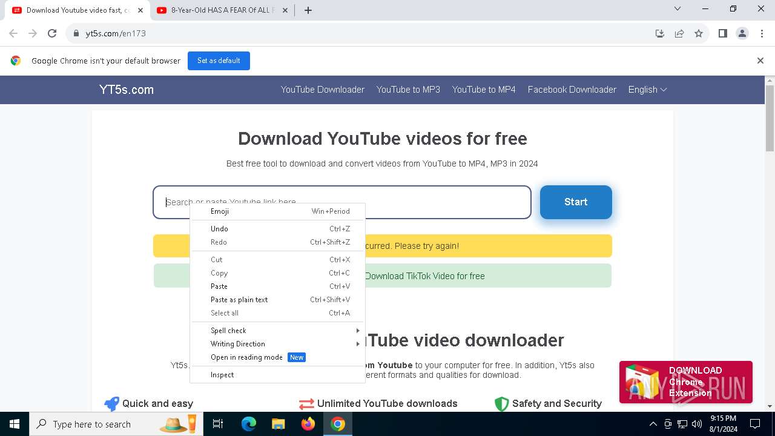Image resolution: width=775 pixels, height=436 pixels.
Task: Open YouTube Downloader nav link
Action: click(323, 90)
